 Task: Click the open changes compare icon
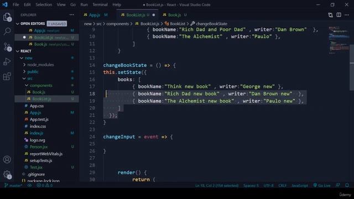click(x=330, y=15)
